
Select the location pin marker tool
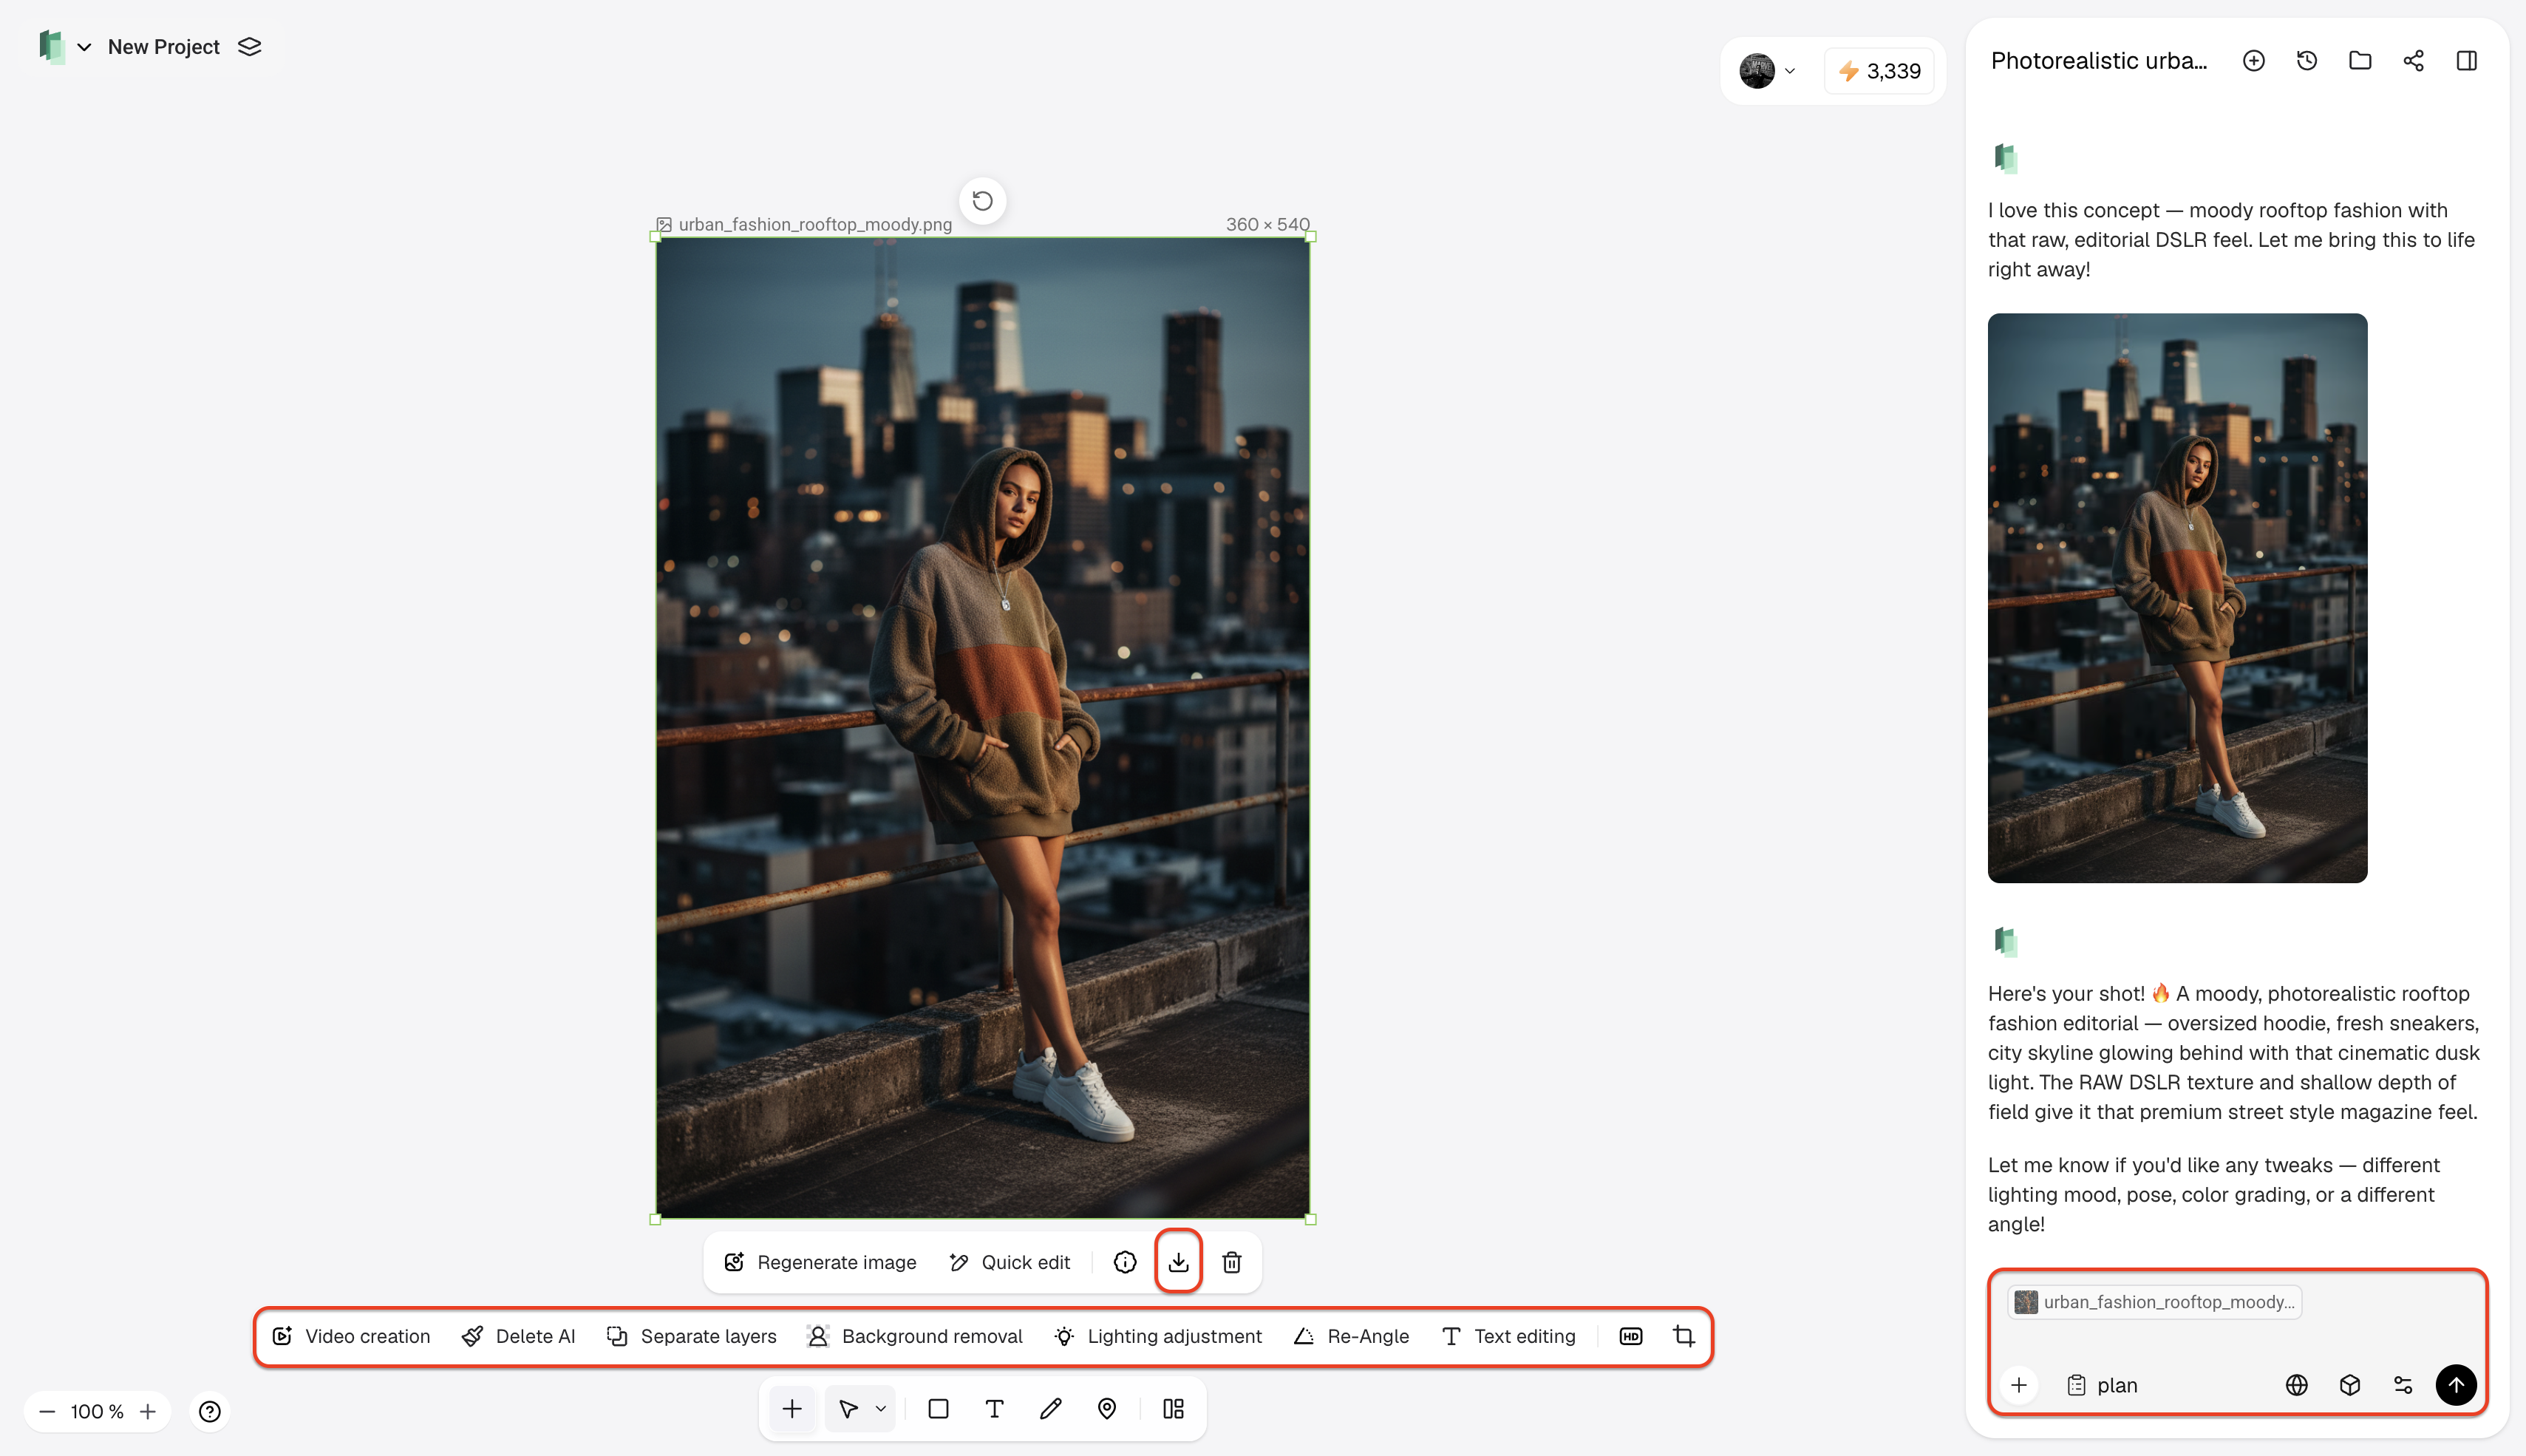pyautogui.click(x=1106, y=1409)
